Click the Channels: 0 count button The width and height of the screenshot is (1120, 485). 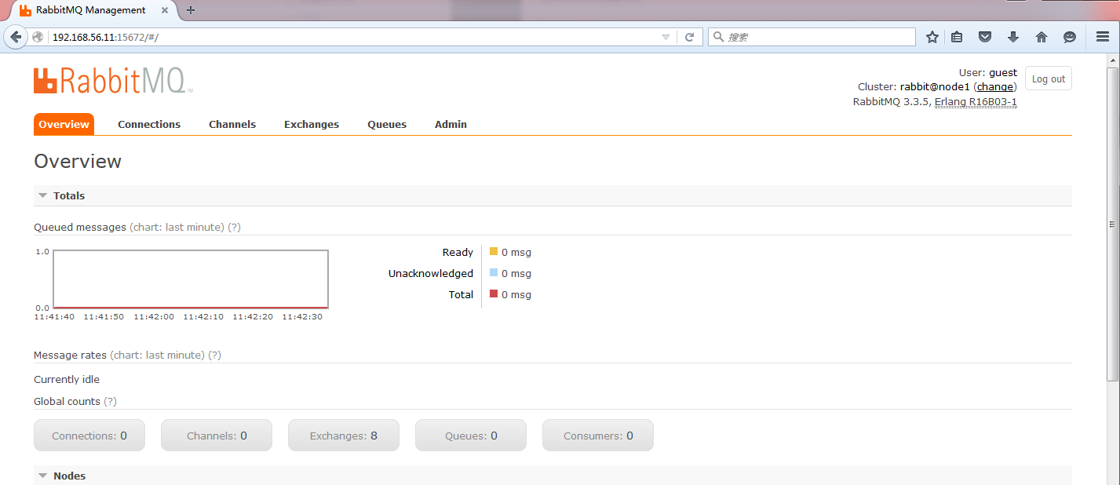[x=217, y=436]
